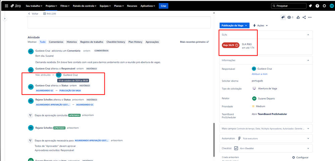This screenshot has height=161, width=335.
Task: Select the Tudo activity filter
Action: [43, 42]
